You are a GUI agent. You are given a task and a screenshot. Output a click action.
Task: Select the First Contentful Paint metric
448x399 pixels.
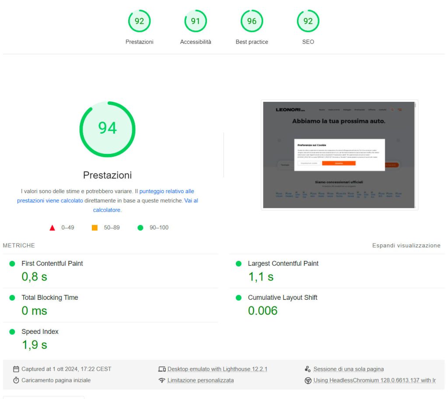click(52, 264)
